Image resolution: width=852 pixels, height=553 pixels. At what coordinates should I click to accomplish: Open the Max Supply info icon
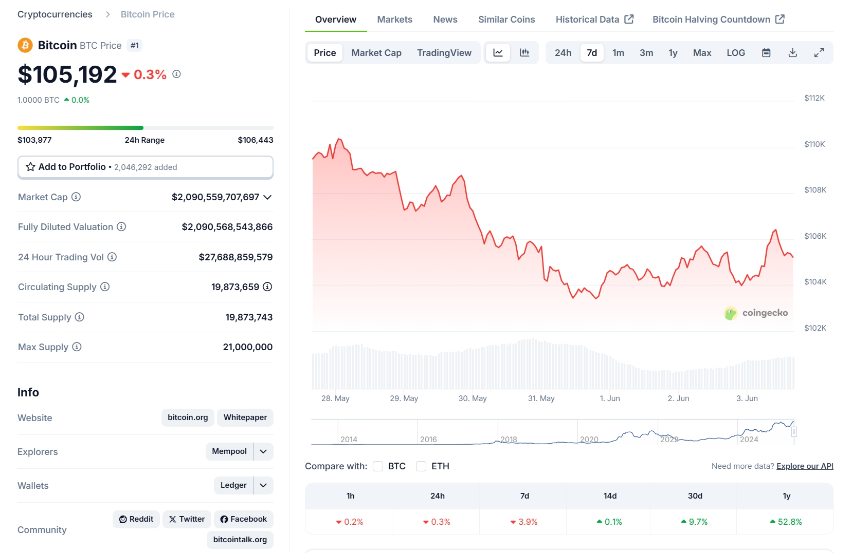click(77, 347)
